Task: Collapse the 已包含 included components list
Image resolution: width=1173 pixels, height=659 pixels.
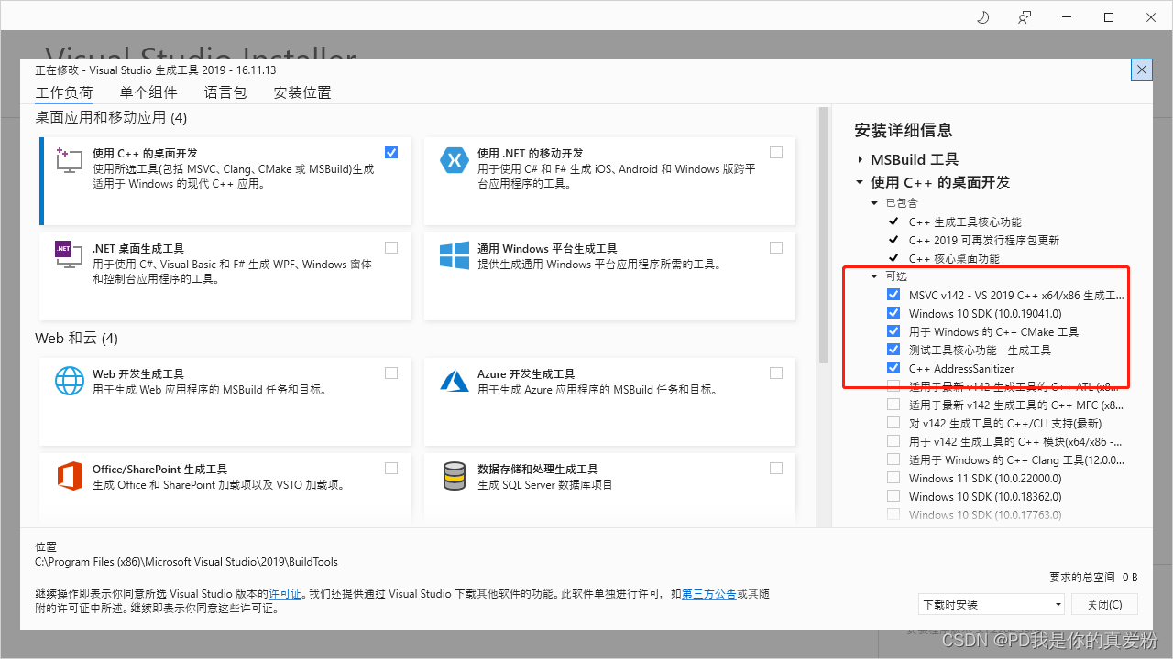Action: [874, 203]
